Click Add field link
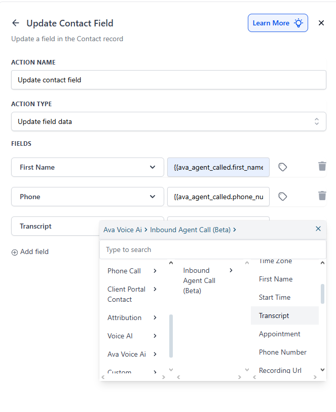This screenshot has width=336, height=412. click(30, 251)
